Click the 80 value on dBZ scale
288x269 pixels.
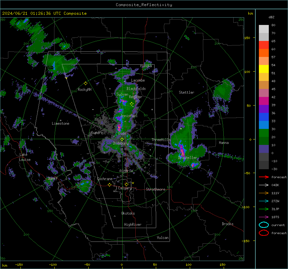click(x=273, y=25)
